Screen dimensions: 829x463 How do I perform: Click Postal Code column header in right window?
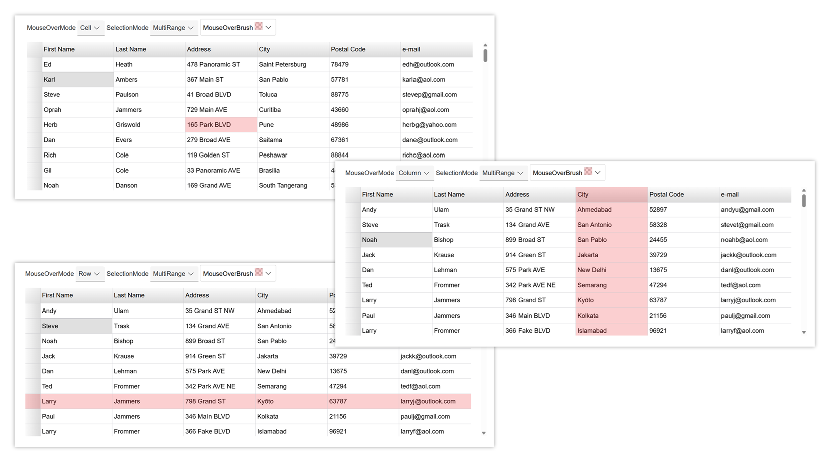click(683, 194)
